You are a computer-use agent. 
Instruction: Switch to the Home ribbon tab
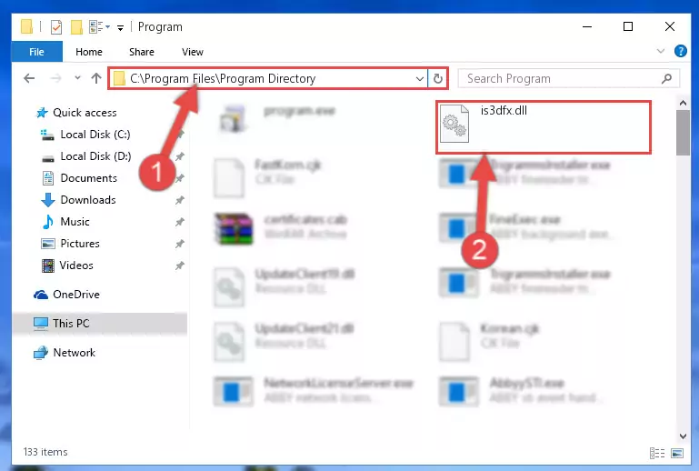[89, 52]
